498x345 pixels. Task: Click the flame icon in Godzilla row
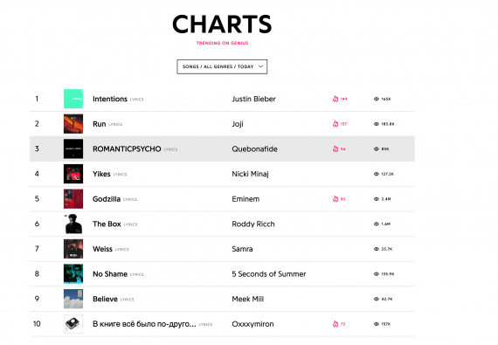tap(335, 199)
